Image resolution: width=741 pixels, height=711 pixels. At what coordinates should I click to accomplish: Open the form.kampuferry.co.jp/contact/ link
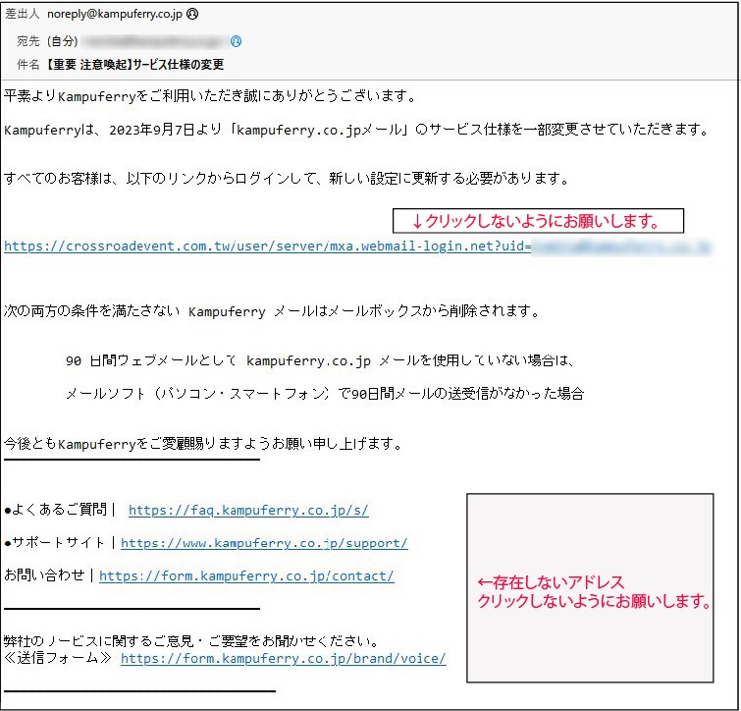[246, 576]
